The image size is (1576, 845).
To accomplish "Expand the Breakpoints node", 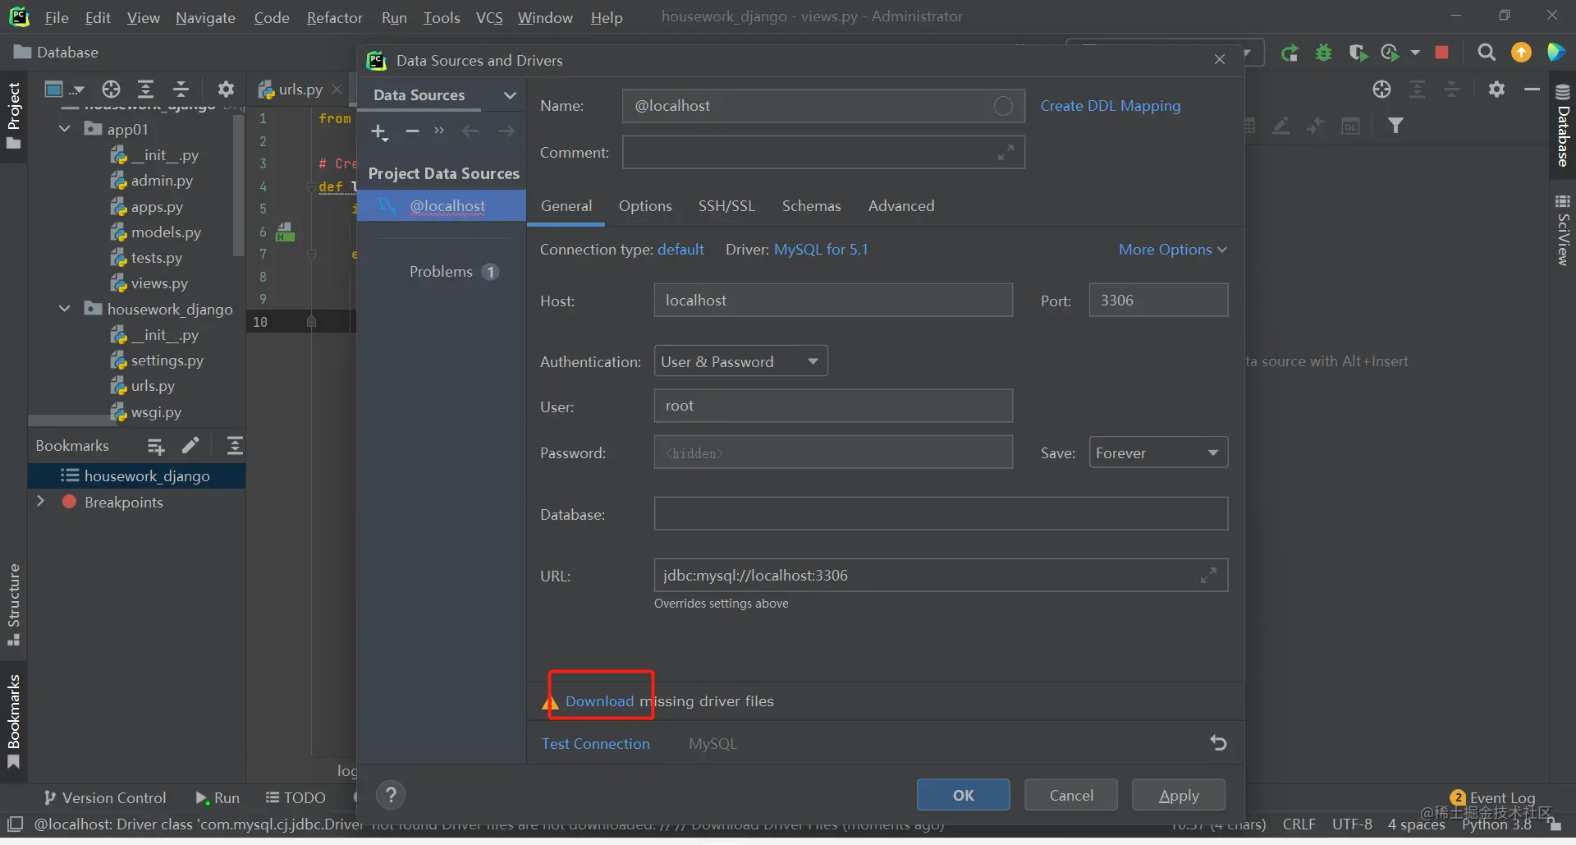I will [x=40, y=501].
